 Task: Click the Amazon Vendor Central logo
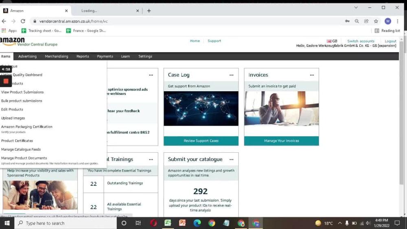pyautogui.click(x=28, y=42)
